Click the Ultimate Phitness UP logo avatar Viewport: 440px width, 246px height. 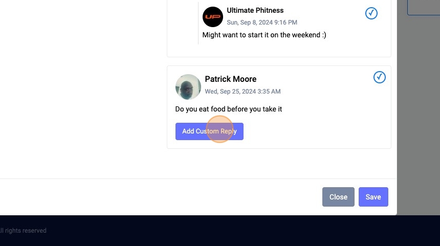pyautogui.click(x=213, y=17)
